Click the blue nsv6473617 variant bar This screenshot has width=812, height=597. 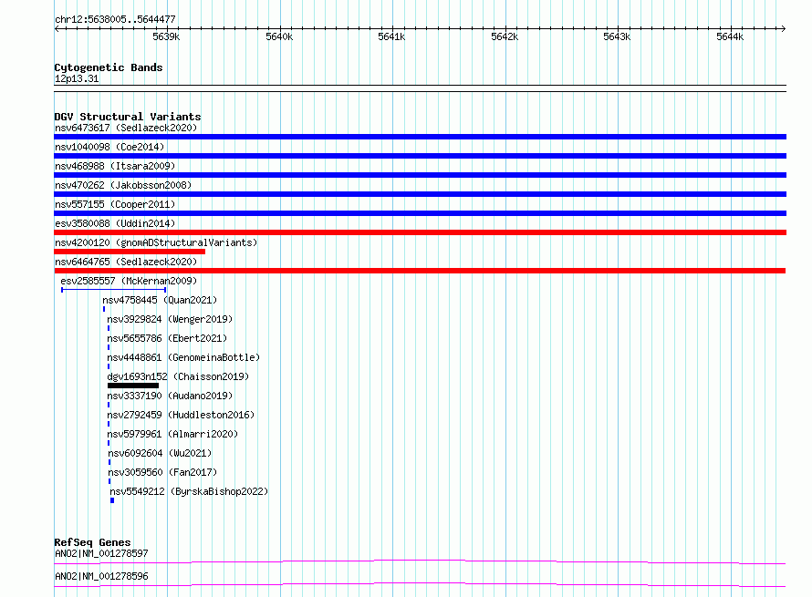pos(420,137)
